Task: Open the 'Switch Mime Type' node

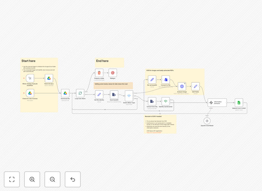Action: [129, 96]
